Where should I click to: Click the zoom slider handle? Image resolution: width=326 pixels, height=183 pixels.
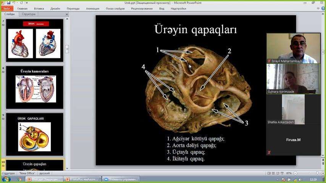[317, 173]
